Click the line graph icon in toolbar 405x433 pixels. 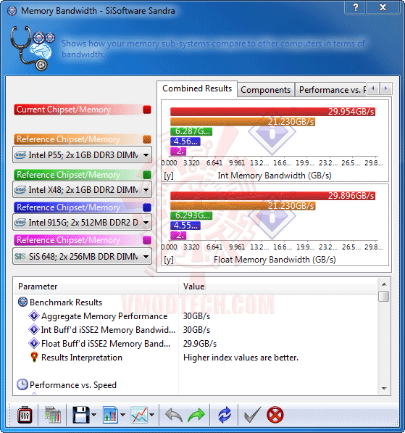[139, 415]
